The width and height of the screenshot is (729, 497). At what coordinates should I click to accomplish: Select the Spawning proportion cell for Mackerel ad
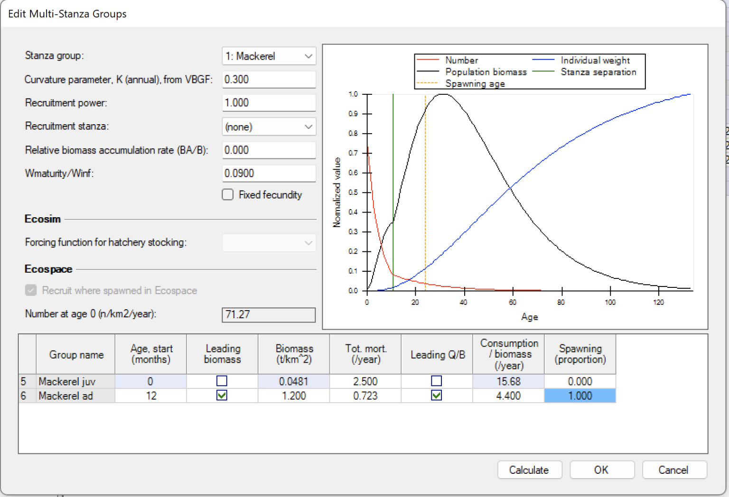(x=579, y=395)
